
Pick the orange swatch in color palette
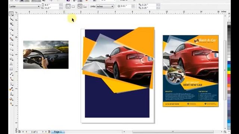pyautogui.click(x=229, y=85)
